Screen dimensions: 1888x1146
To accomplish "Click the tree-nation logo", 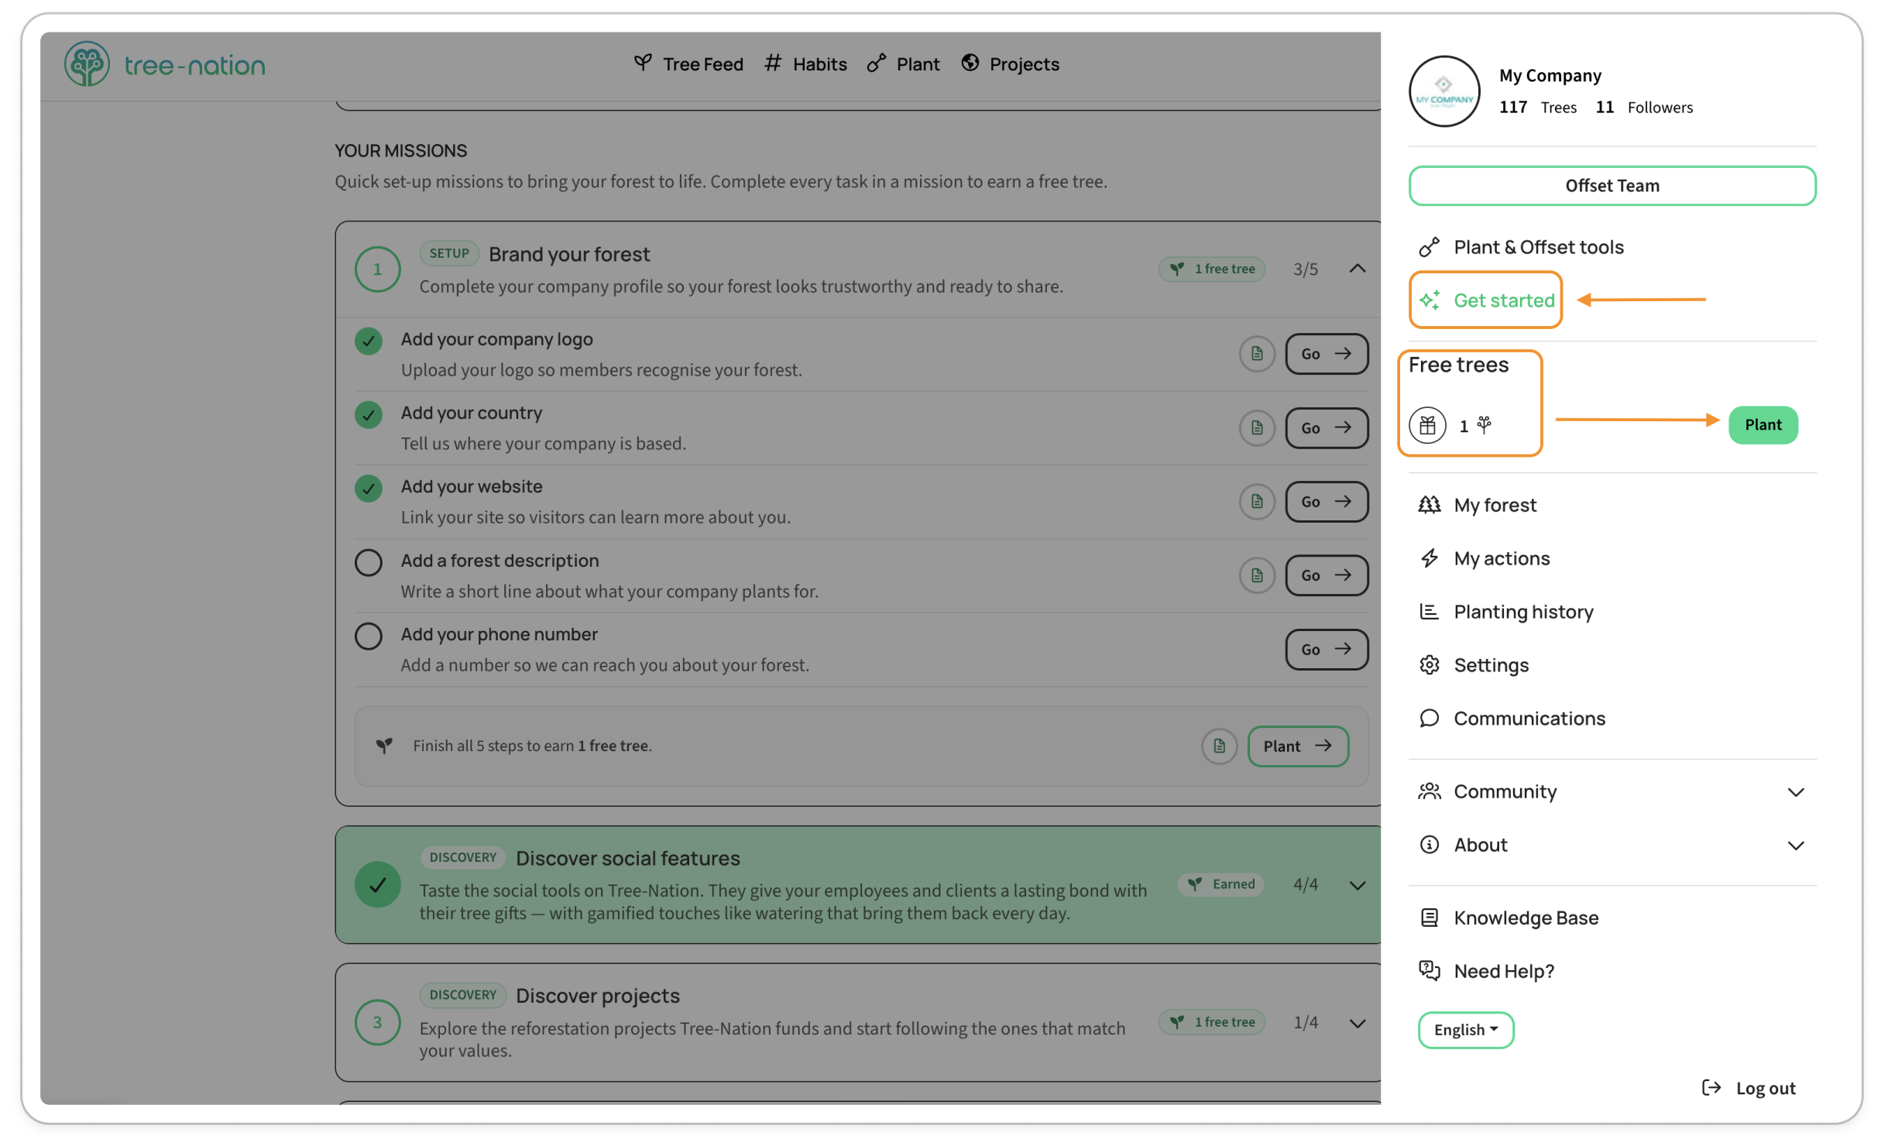I will click(x=164, y=64).
